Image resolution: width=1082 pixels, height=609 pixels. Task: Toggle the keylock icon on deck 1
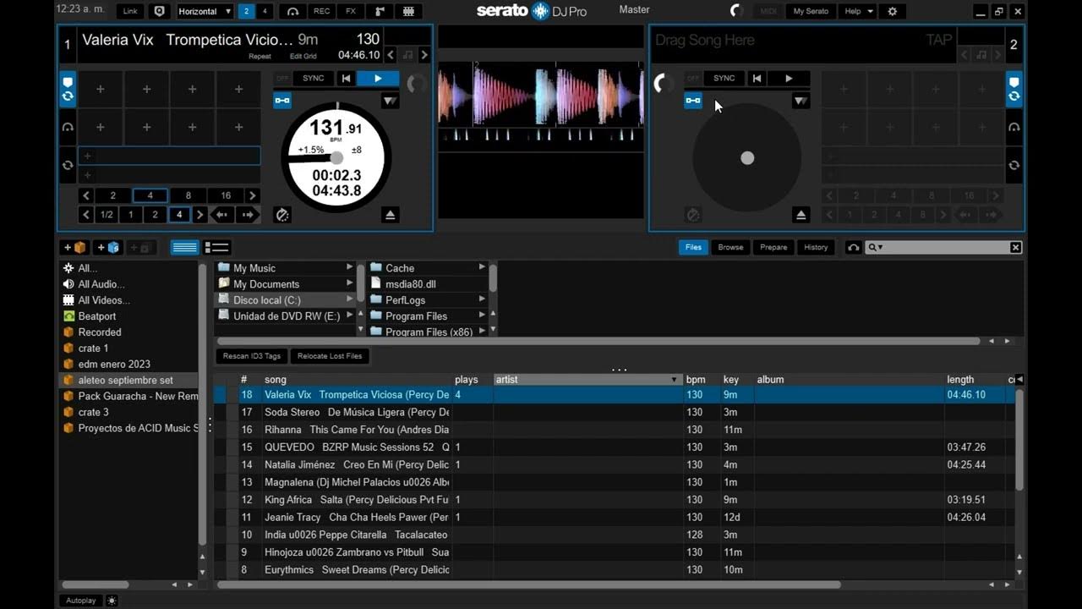tap(281, 101)
